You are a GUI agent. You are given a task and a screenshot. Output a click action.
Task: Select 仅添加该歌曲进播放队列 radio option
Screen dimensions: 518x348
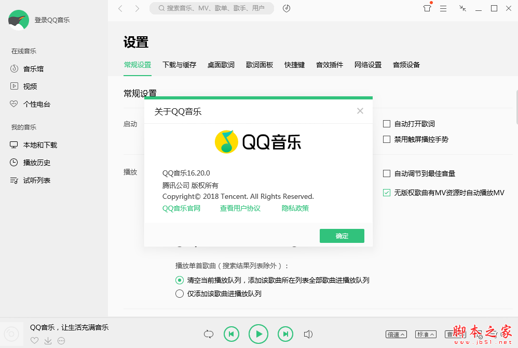pyautogui.click(x=180, y=294)
